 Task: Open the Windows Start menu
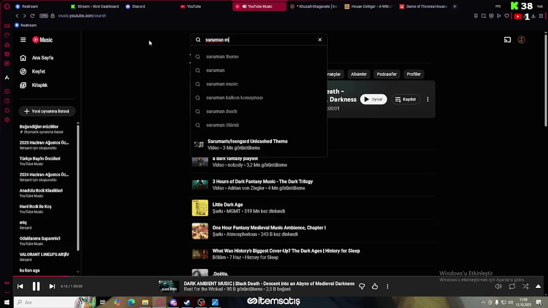coord(7,302)
